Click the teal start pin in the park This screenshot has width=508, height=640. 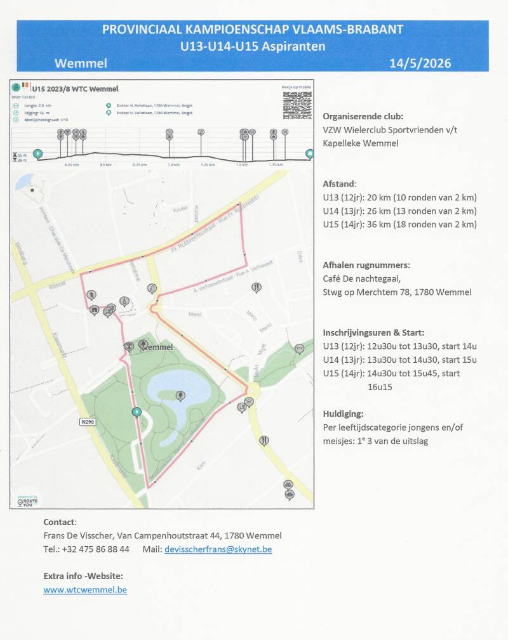[x=137, y=412]
